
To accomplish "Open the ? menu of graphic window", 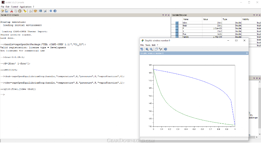I will (x=158, y=45).
